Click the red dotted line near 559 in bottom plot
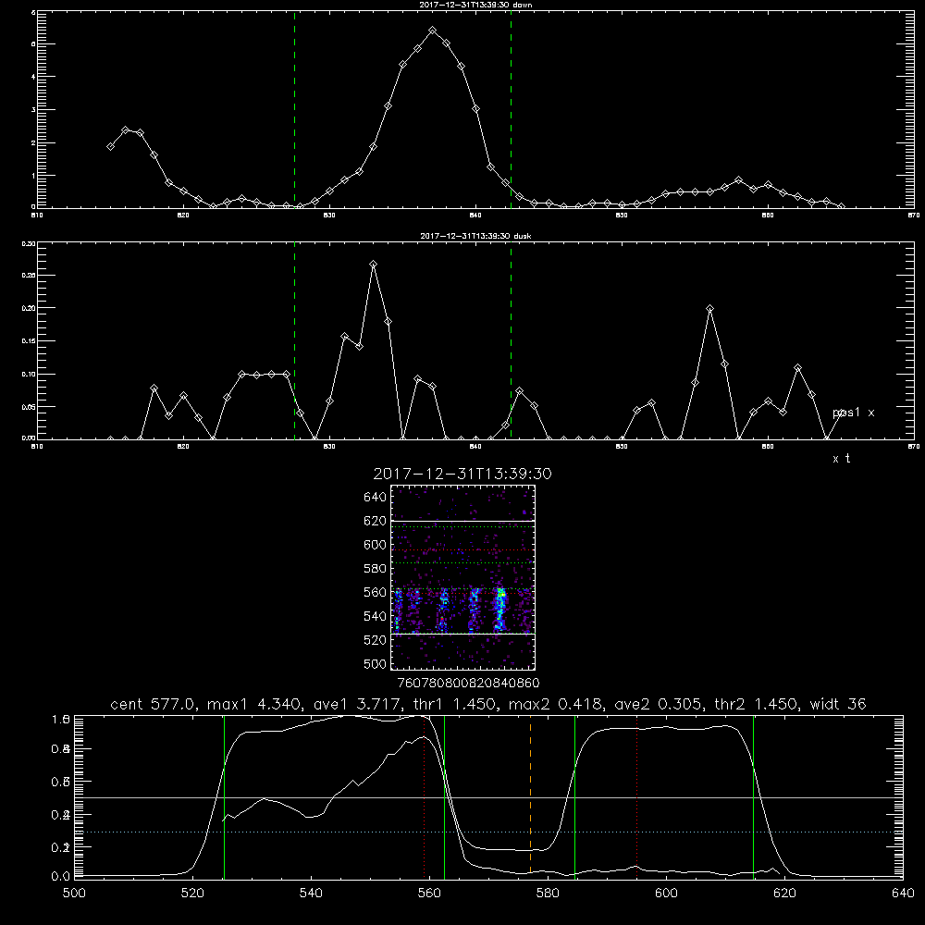This screenshot has width=925, height=925. (x=425, y=795)
